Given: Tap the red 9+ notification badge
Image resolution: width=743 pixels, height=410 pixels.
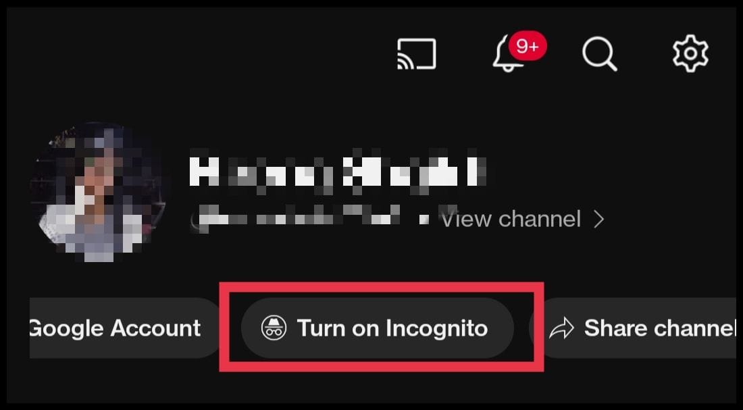Looking at the screenshot, I should click(x=527, y=47).
